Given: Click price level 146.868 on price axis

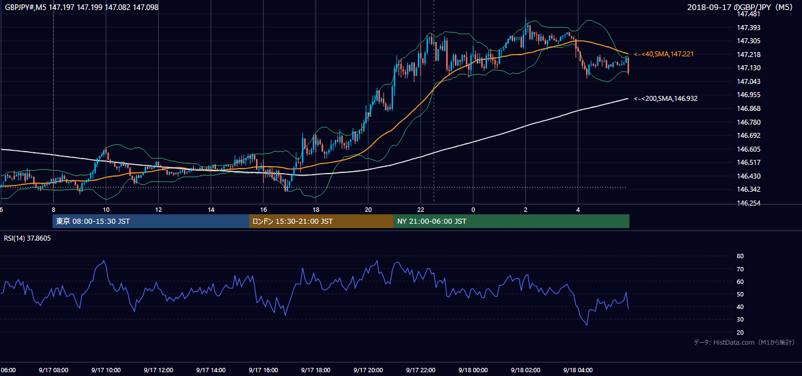Looking at the screenshot, I should pos(749,108).
